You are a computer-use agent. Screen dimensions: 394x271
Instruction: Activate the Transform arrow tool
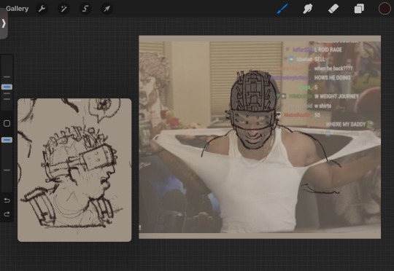click(107, 9)
